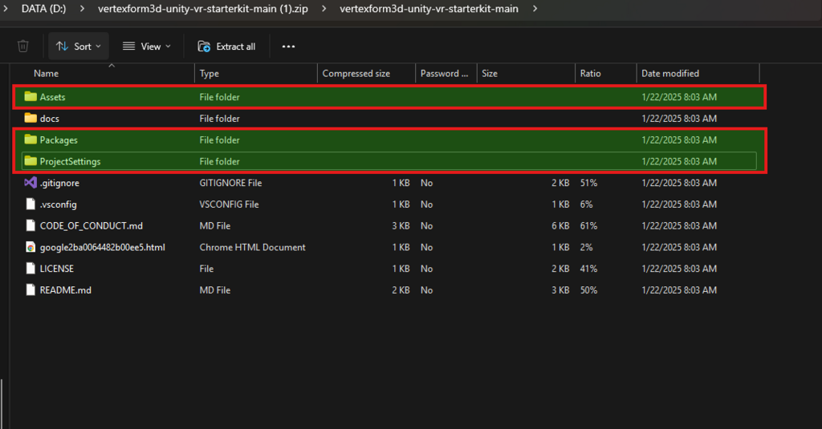
Task: Expand chevron after vertexform3d-unity-vr-starterkit-main breadcrumb
Action: tap(535, 9)
